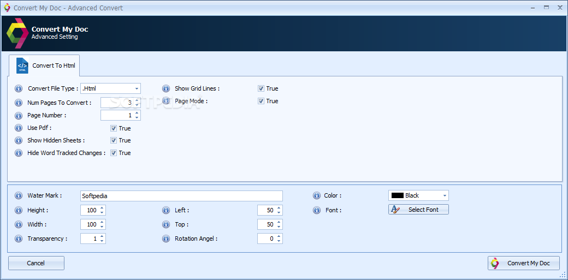Click info icon next to Height
Screen dimensions: 568x280
click(19, 210)
